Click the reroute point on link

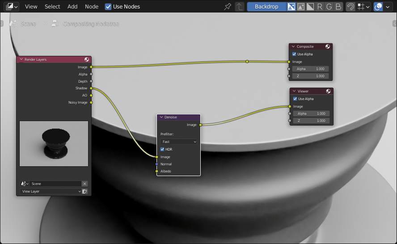pyautogui.click(x=247, y=62)
